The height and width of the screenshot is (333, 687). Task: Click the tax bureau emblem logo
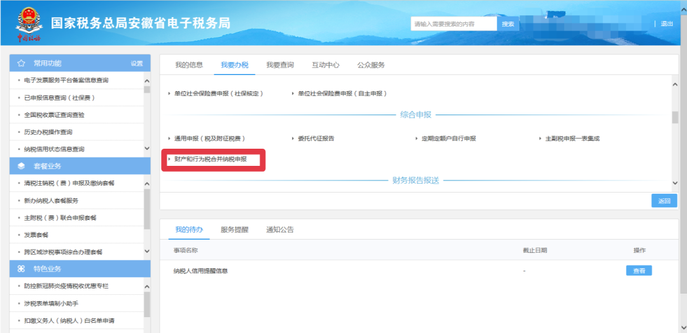(27, 24)
